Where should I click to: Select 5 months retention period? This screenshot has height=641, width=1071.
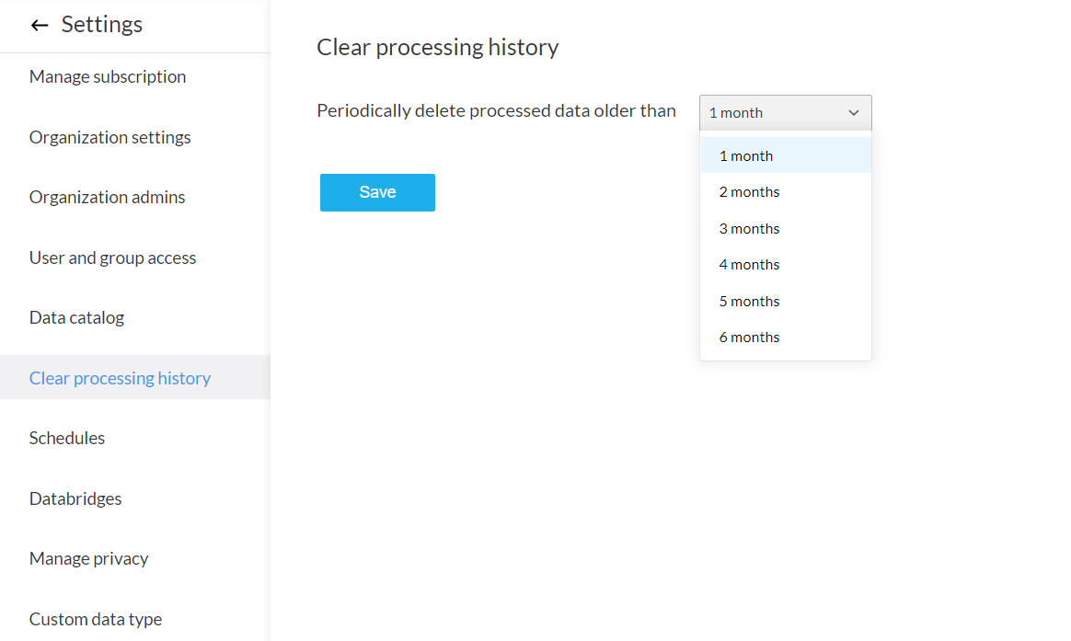click(785, 302)
